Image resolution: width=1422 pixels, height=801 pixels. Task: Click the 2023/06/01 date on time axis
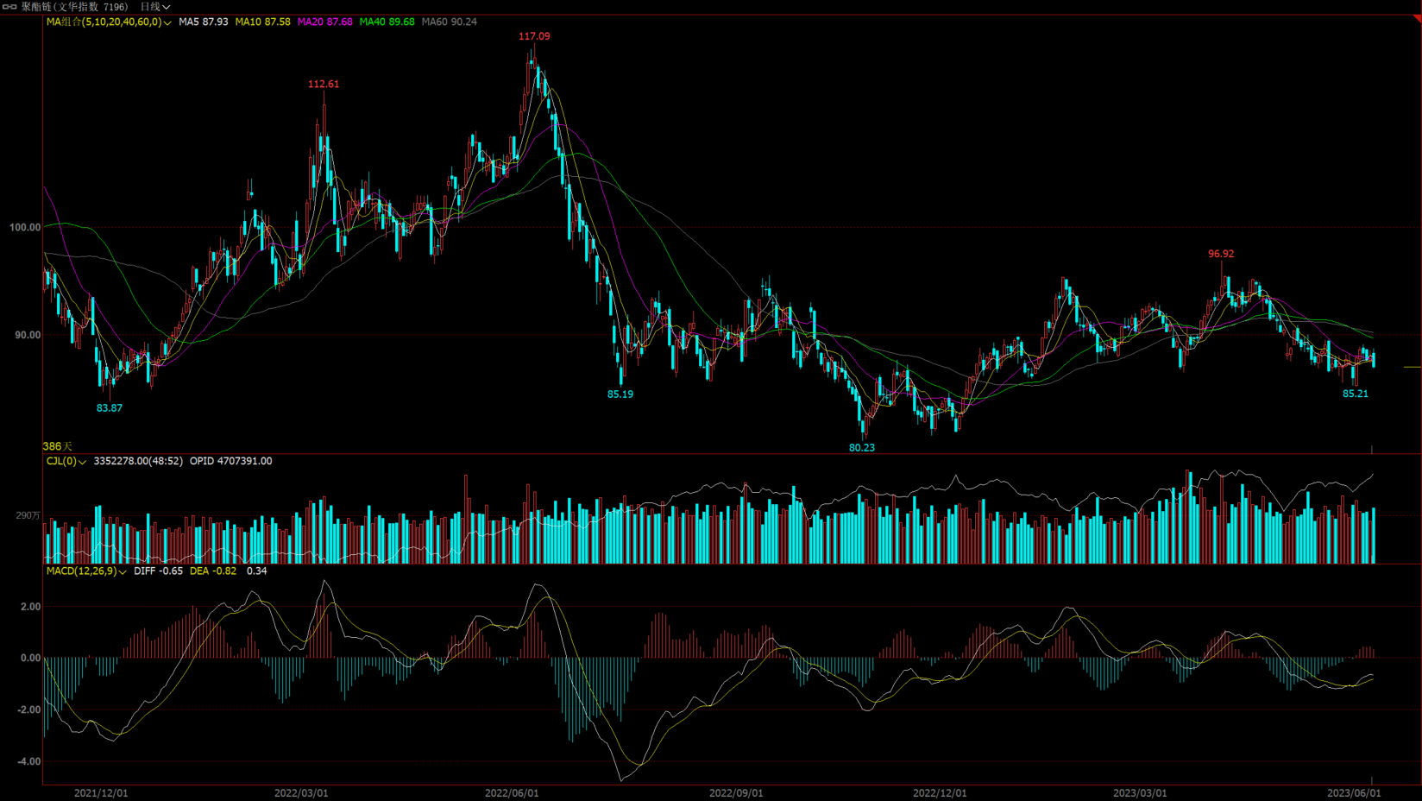point(1354,793)
